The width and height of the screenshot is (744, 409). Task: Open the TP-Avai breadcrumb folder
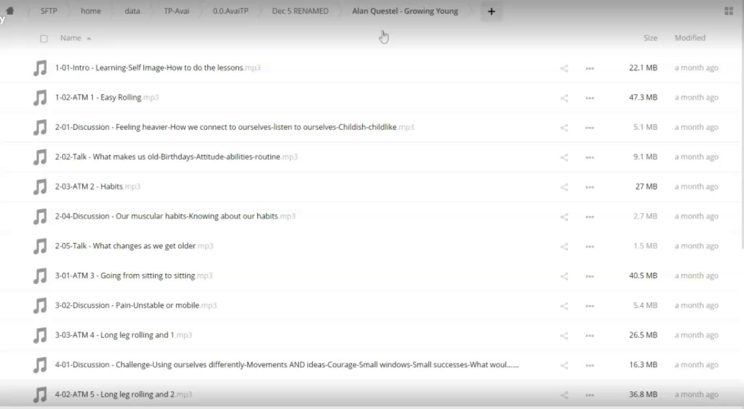pos(177,11)
